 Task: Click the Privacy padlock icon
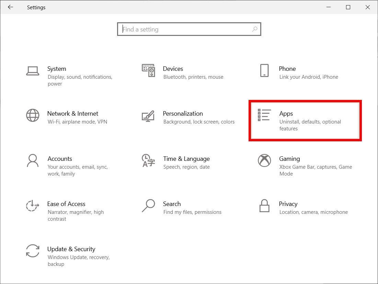pos(264,206)
